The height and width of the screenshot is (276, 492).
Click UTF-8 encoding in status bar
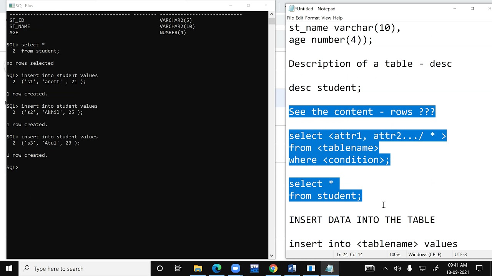[460, 255]
